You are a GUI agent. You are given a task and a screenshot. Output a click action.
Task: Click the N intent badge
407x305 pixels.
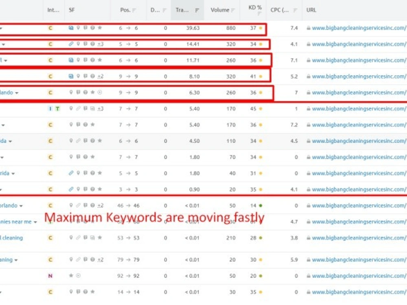pos(50,276)
